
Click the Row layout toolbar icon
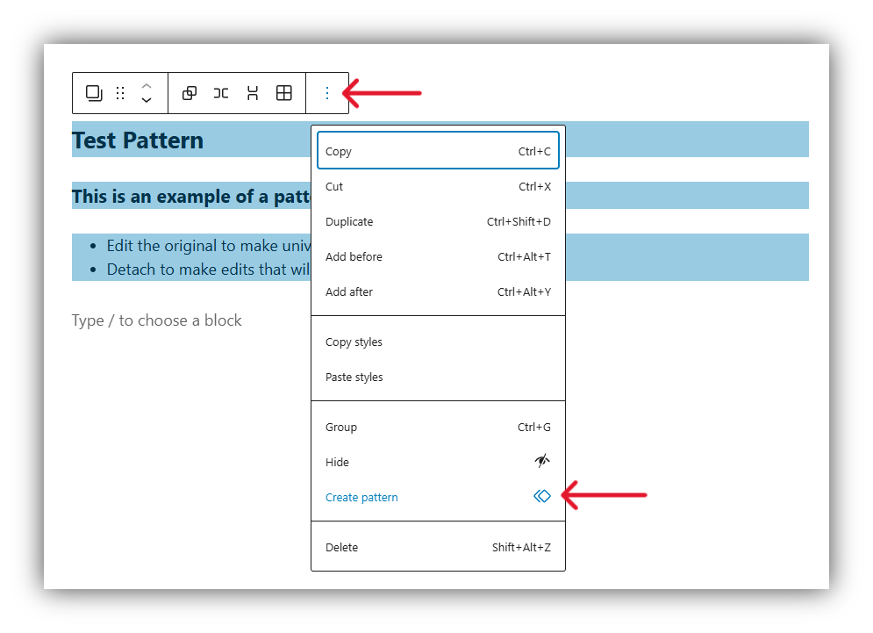tap(221, 93)
